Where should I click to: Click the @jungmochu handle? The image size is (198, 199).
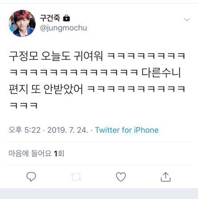63,28
